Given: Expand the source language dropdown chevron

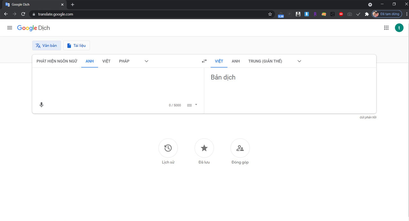Looking at the screenshot, I should pos(146,61).
